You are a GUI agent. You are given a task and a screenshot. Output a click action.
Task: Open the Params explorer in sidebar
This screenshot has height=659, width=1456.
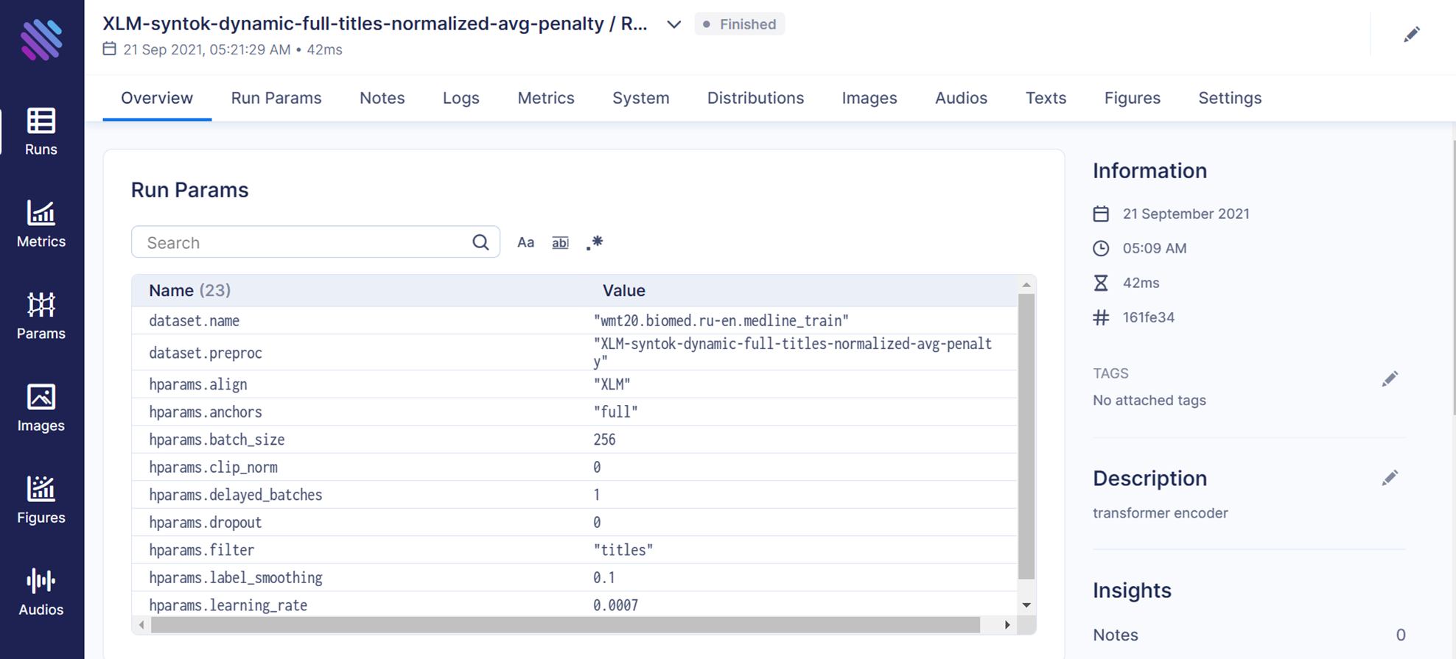[x=41, y=316]
